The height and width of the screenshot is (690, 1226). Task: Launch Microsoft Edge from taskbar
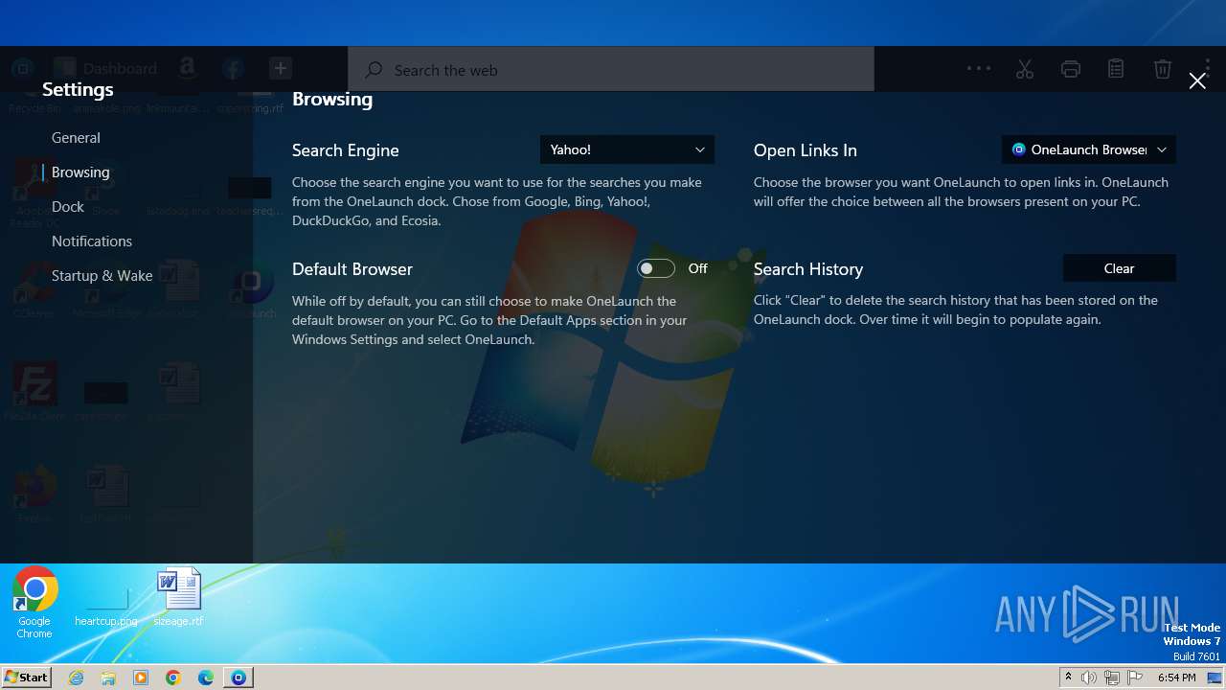point(206,678)
